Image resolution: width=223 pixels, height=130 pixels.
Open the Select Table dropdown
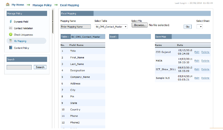coord(111,27)
